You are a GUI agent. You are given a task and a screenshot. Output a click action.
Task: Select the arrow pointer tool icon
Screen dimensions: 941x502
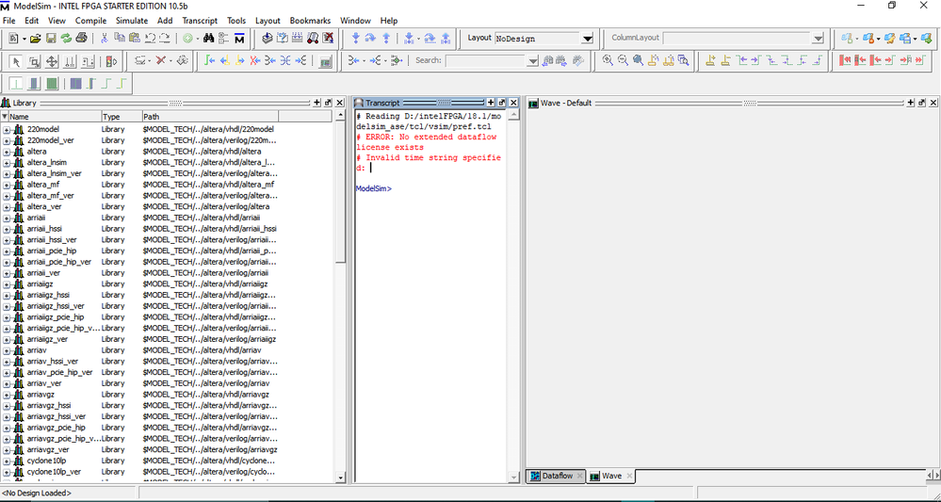coord(16,61)
